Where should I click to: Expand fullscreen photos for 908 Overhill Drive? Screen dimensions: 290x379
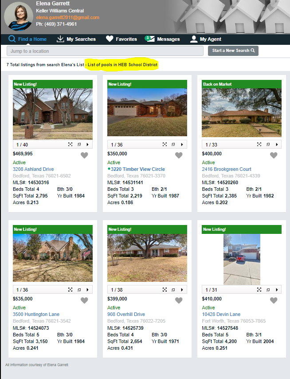pos(165,289)
